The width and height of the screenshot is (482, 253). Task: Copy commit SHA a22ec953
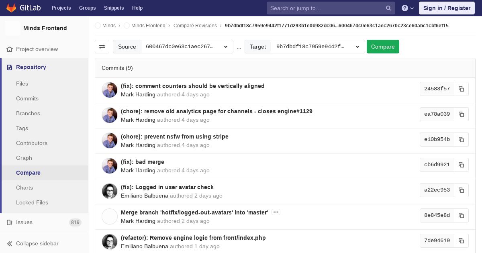point(461,190)
